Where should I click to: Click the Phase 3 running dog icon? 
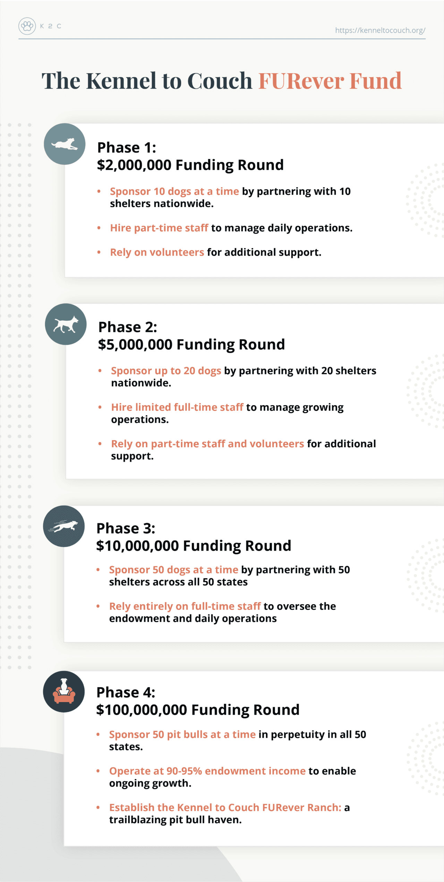[64, 526]
